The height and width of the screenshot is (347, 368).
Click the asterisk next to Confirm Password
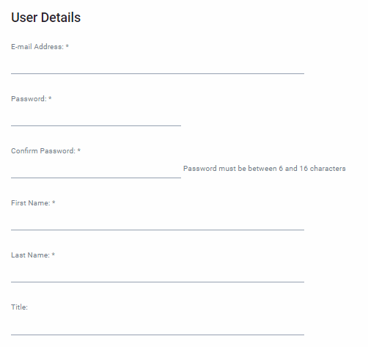79,150
